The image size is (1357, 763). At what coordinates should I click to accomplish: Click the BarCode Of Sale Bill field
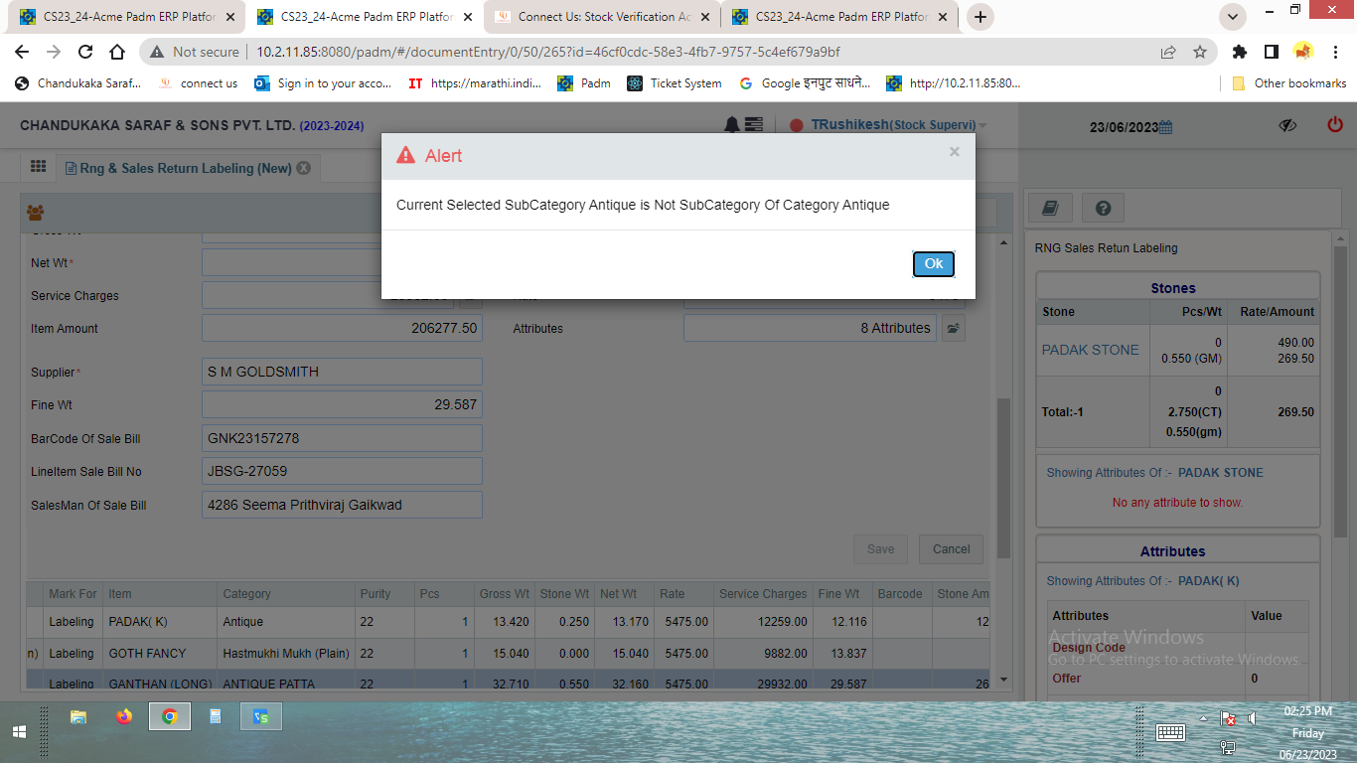[x=342, y=438]
